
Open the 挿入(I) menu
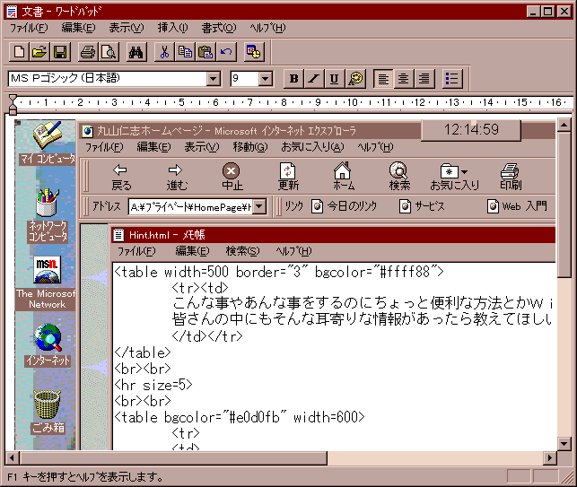tap(172, 28)
